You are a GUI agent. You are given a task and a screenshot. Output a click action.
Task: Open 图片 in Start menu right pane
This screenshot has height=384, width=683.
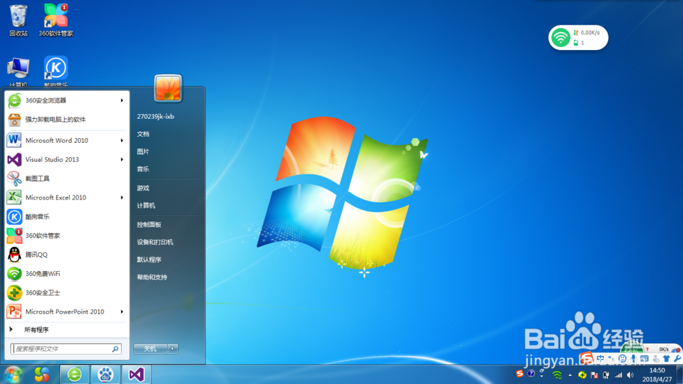coord(143,151)
